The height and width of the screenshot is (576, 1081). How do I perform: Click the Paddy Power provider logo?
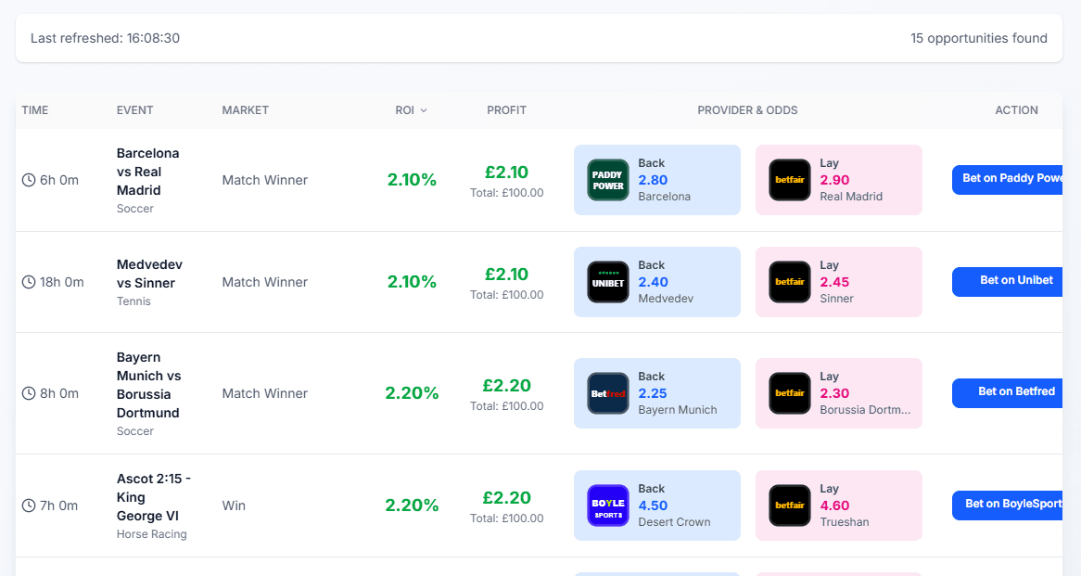pyautogui.click(x=606, y=179)
